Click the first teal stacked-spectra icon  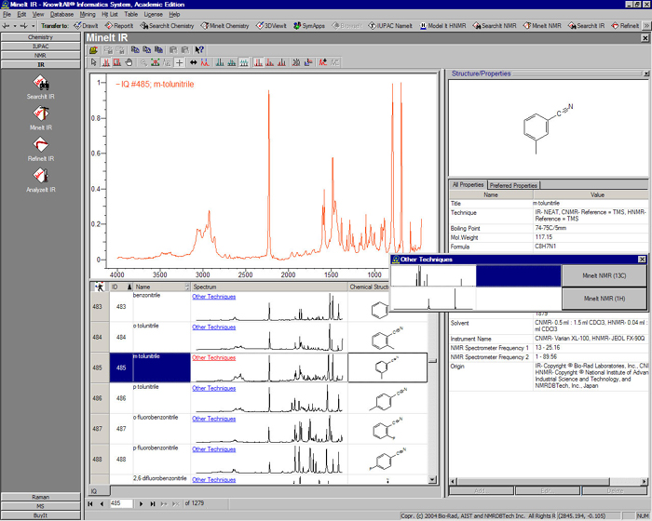click(x=220, y=62)
